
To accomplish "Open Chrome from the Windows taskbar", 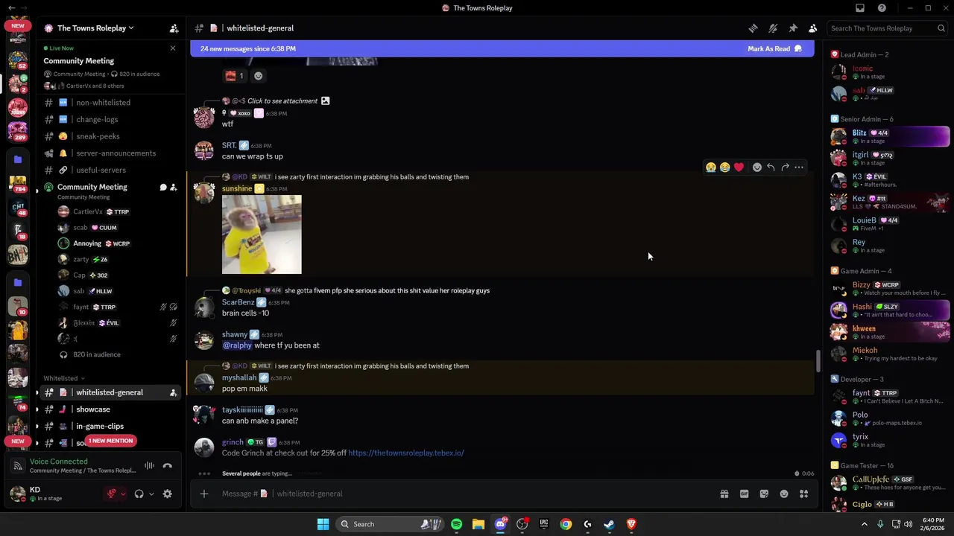I will [566, 524].
